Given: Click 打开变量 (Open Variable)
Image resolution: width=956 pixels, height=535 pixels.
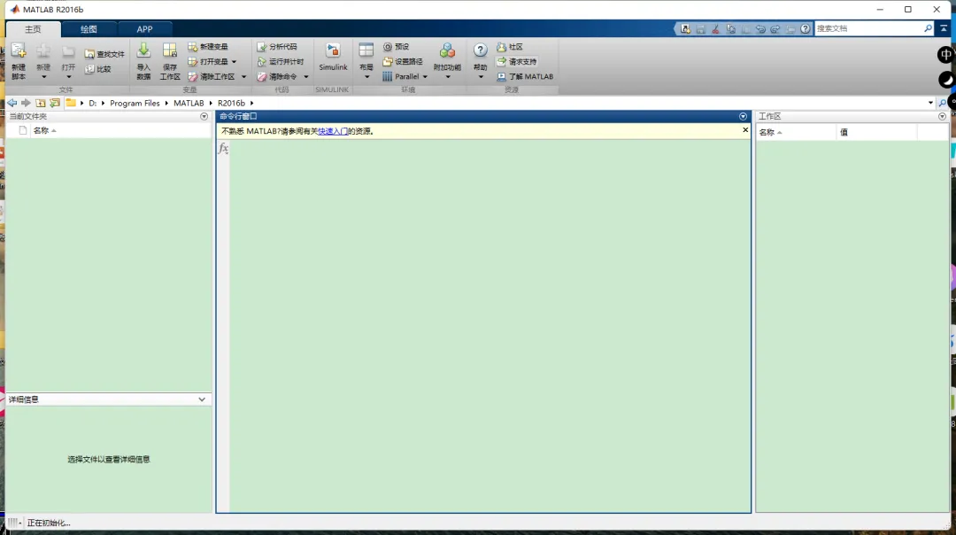Looking at the screenshot, I should (x=208, y=62).
